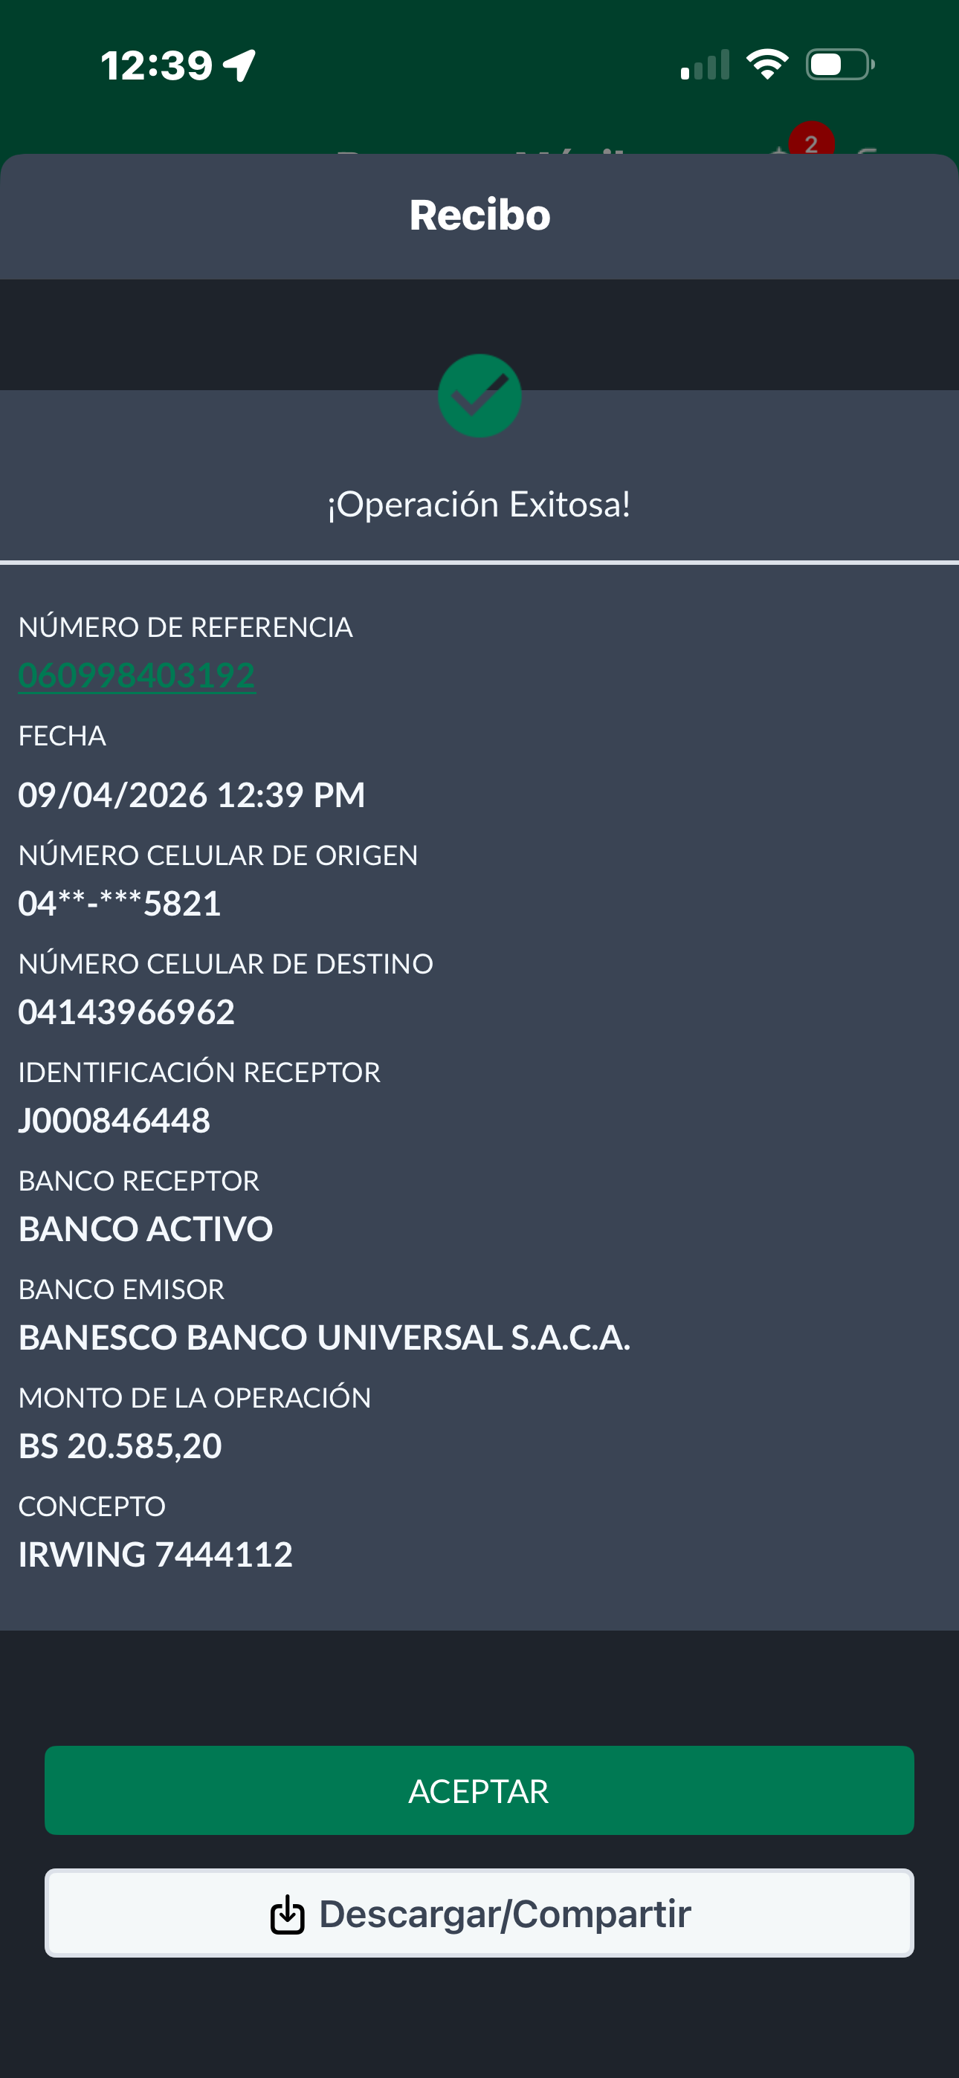Tap the cellular signal bars icon
The width and height of the screenshot is (959, 2078).
point(705,65)
